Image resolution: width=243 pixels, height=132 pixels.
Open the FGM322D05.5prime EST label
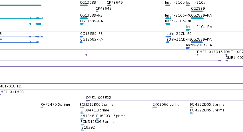pos(207,104)
